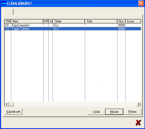The height and width of the screenshot is (129, 145).
Task: Click the KP column header
Action: 46,21
